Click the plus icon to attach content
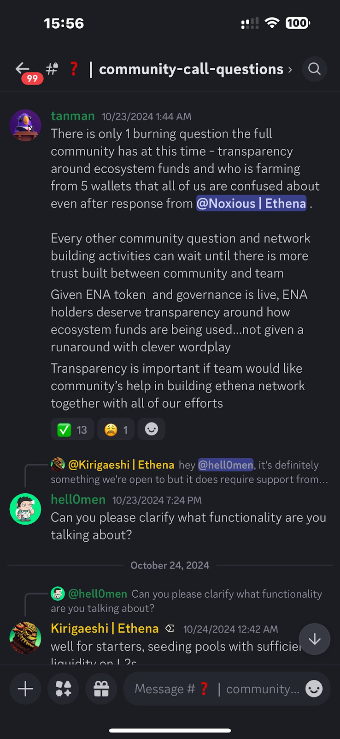Image resolution: width=340 pixels, height=739 pixels. [25, 688]
